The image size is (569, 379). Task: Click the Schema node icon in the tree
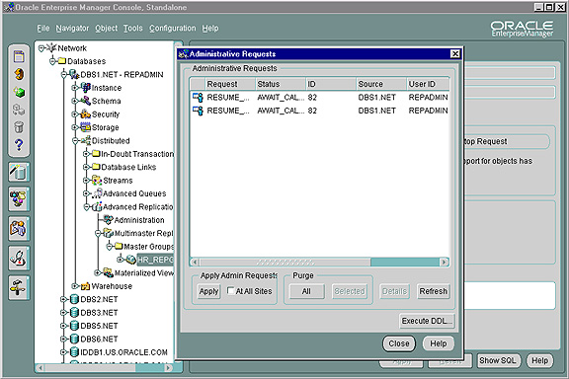coord(86,101)
